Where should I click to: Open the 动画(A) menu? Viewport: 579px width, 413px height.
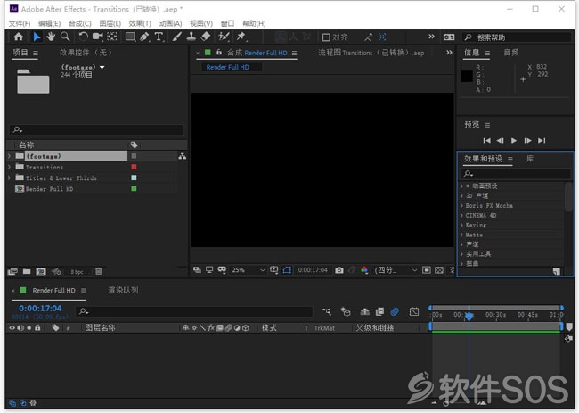point(171,23)
